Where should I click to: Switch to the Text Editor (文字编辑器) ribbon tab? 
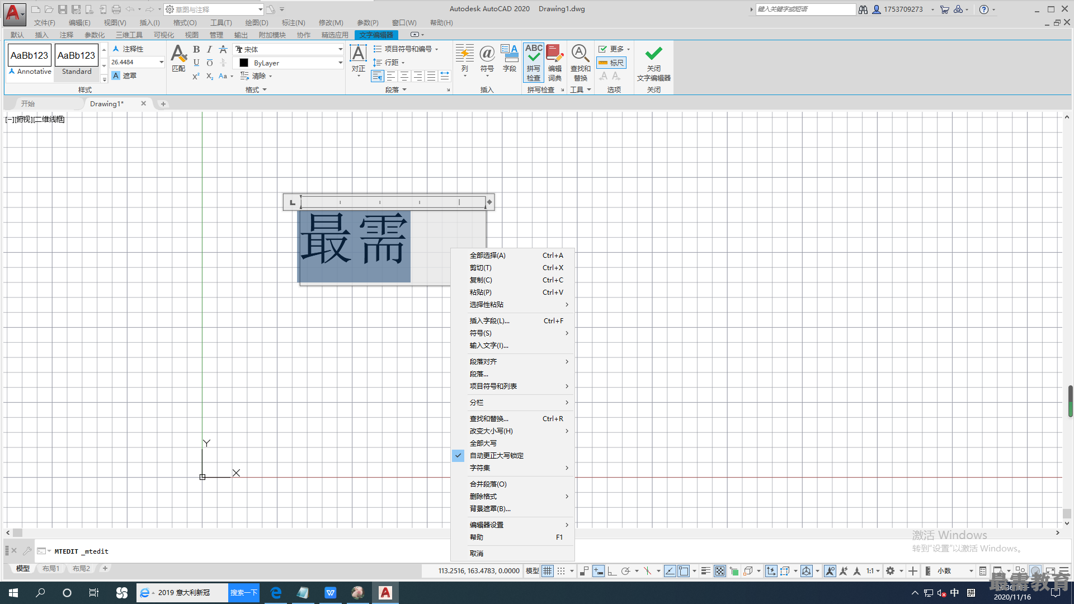pyautogui.click(x=376, y=35)
